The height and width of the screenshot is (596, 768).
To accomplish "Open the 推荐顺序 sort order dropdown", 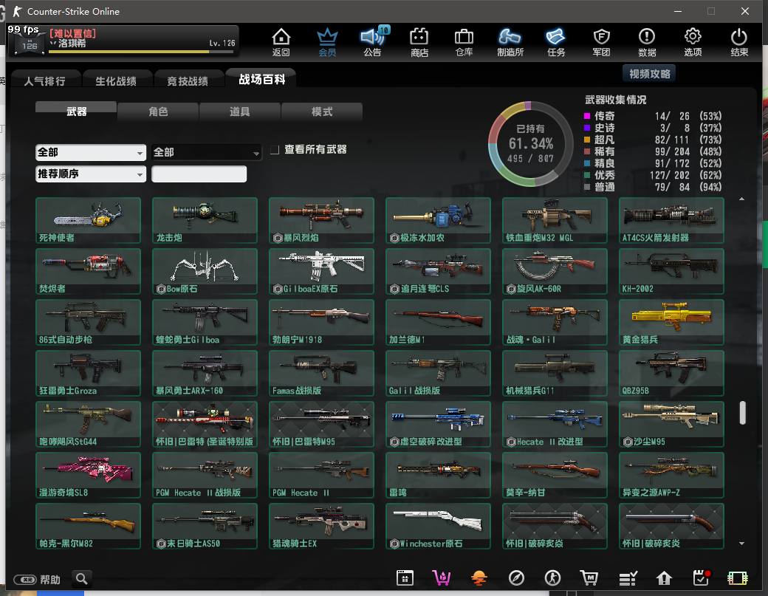I will (x=91, y=174).
